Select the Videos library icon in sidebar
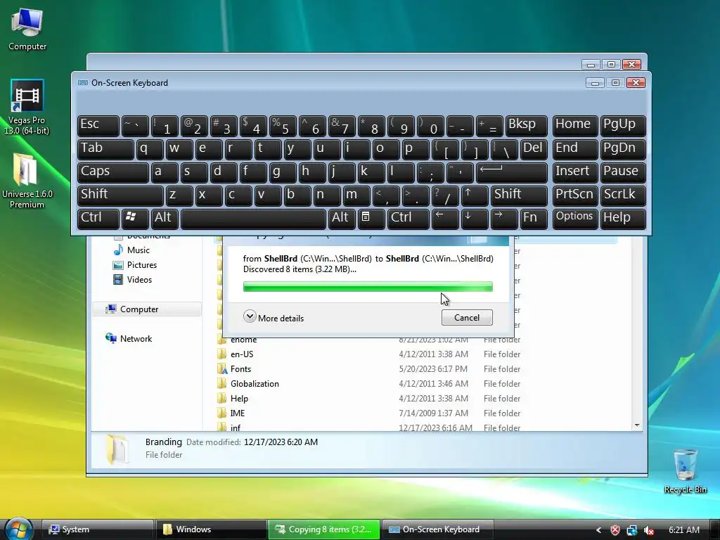The height and width of the screenshot is (540, 720). [118, 280]
